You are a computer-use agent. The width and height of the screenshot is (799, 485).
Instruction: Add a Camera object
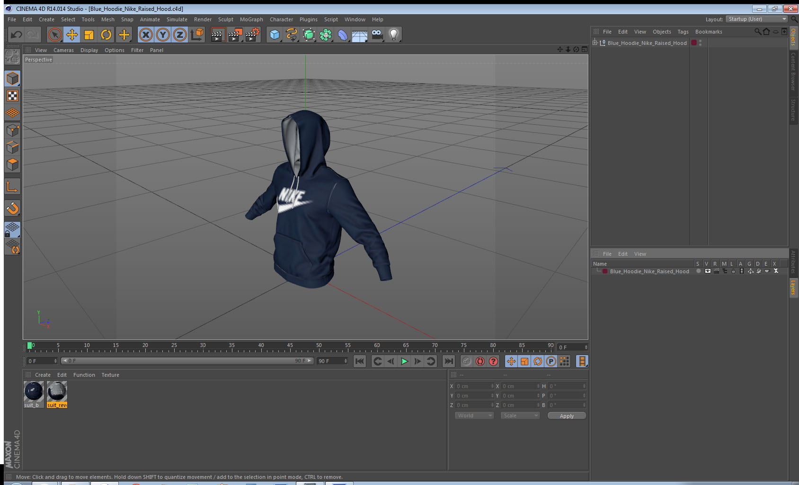coord(377,35)
